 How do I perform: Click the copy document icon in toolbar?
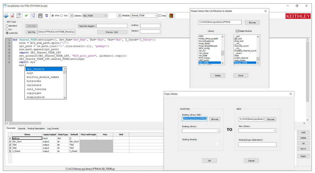click(19, 16)
